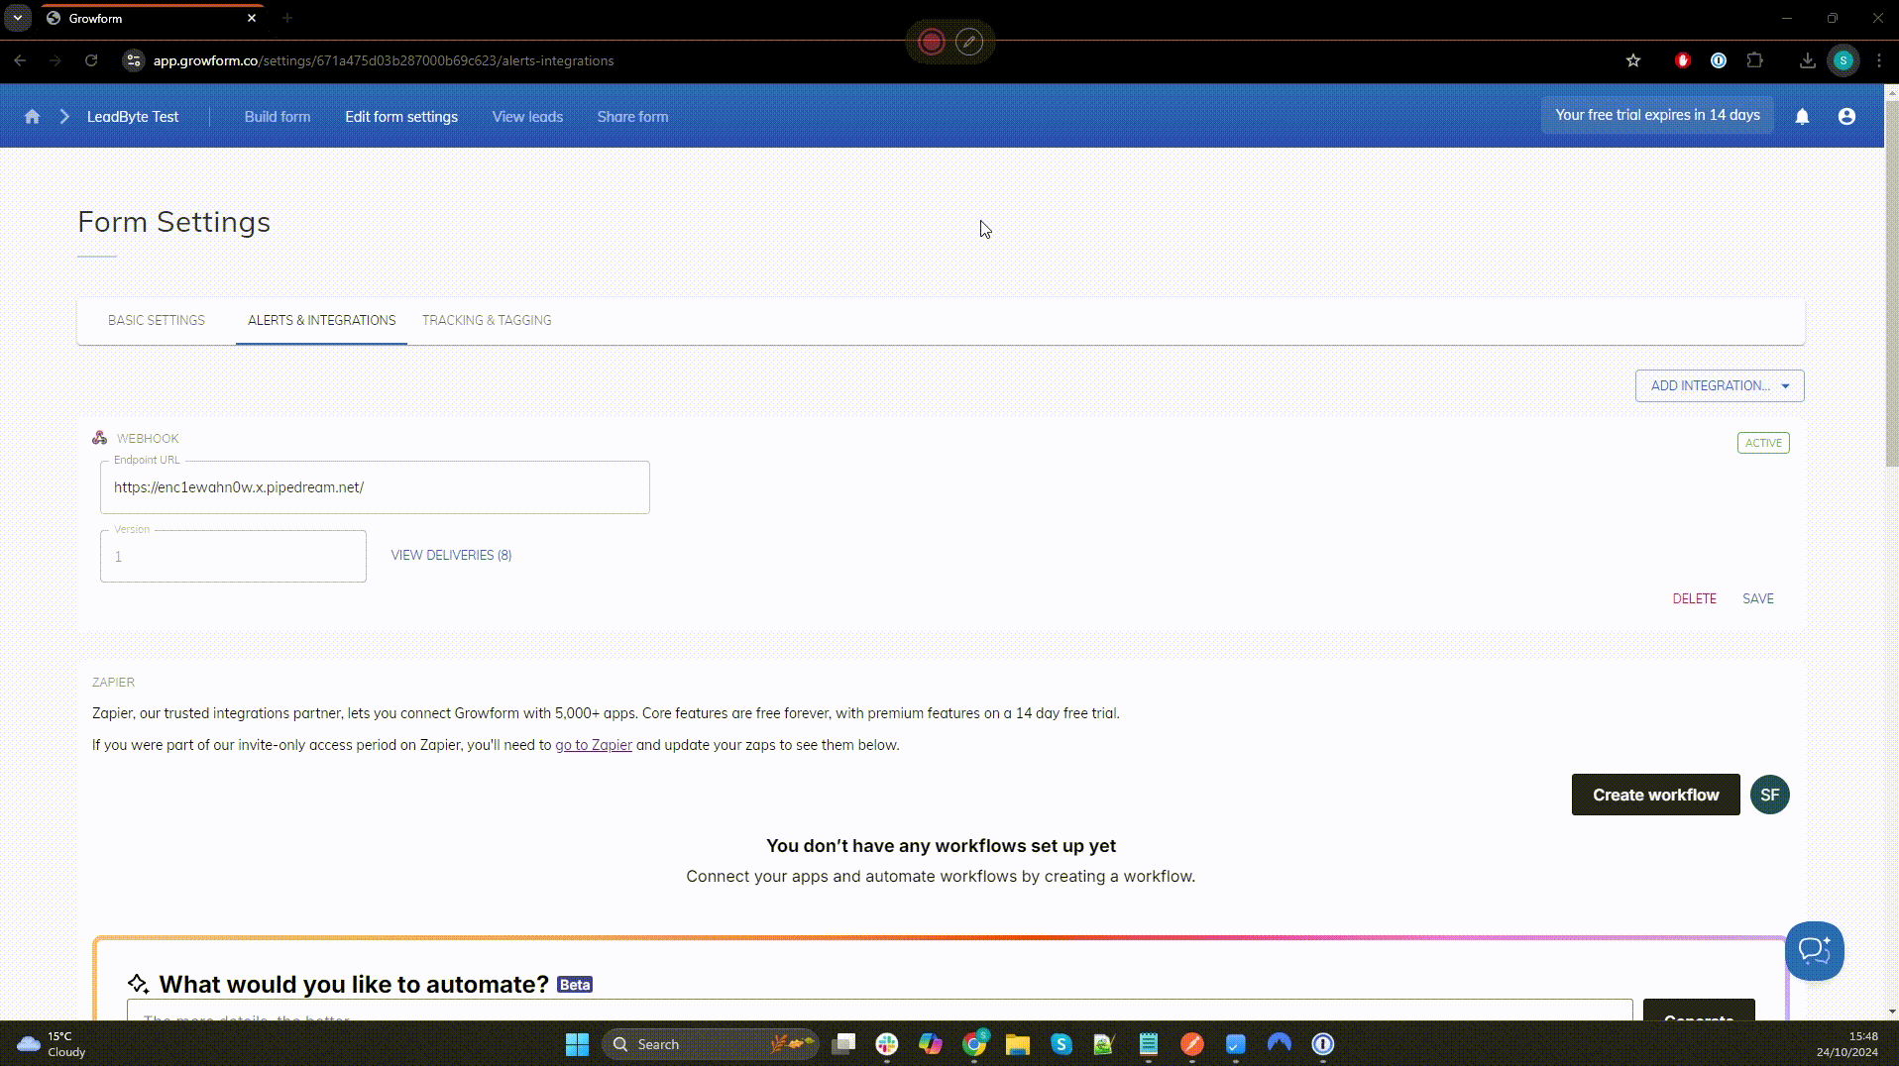Click the breadcrumb chevron after home
Screen dimensions: 1899x1066
(64, 117)
